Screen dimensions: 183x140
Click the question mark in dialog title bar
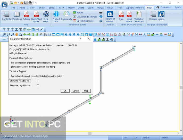[x=80, y=39]
